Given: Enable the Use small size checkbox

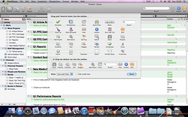Looking at the screenshot, I should pyautogui.click(x=77, y=74).
